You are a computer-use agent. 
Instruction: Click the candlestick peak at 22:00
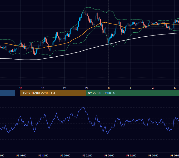click(84, 12)
